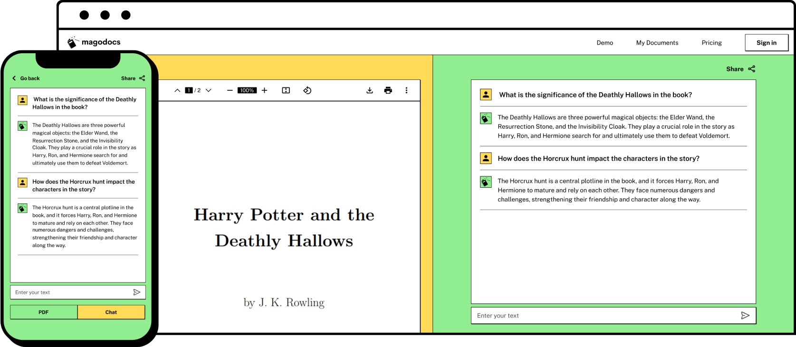
Task: Tap user avatar beside Deathly Hallows question on phone
Action: [22, 100]
